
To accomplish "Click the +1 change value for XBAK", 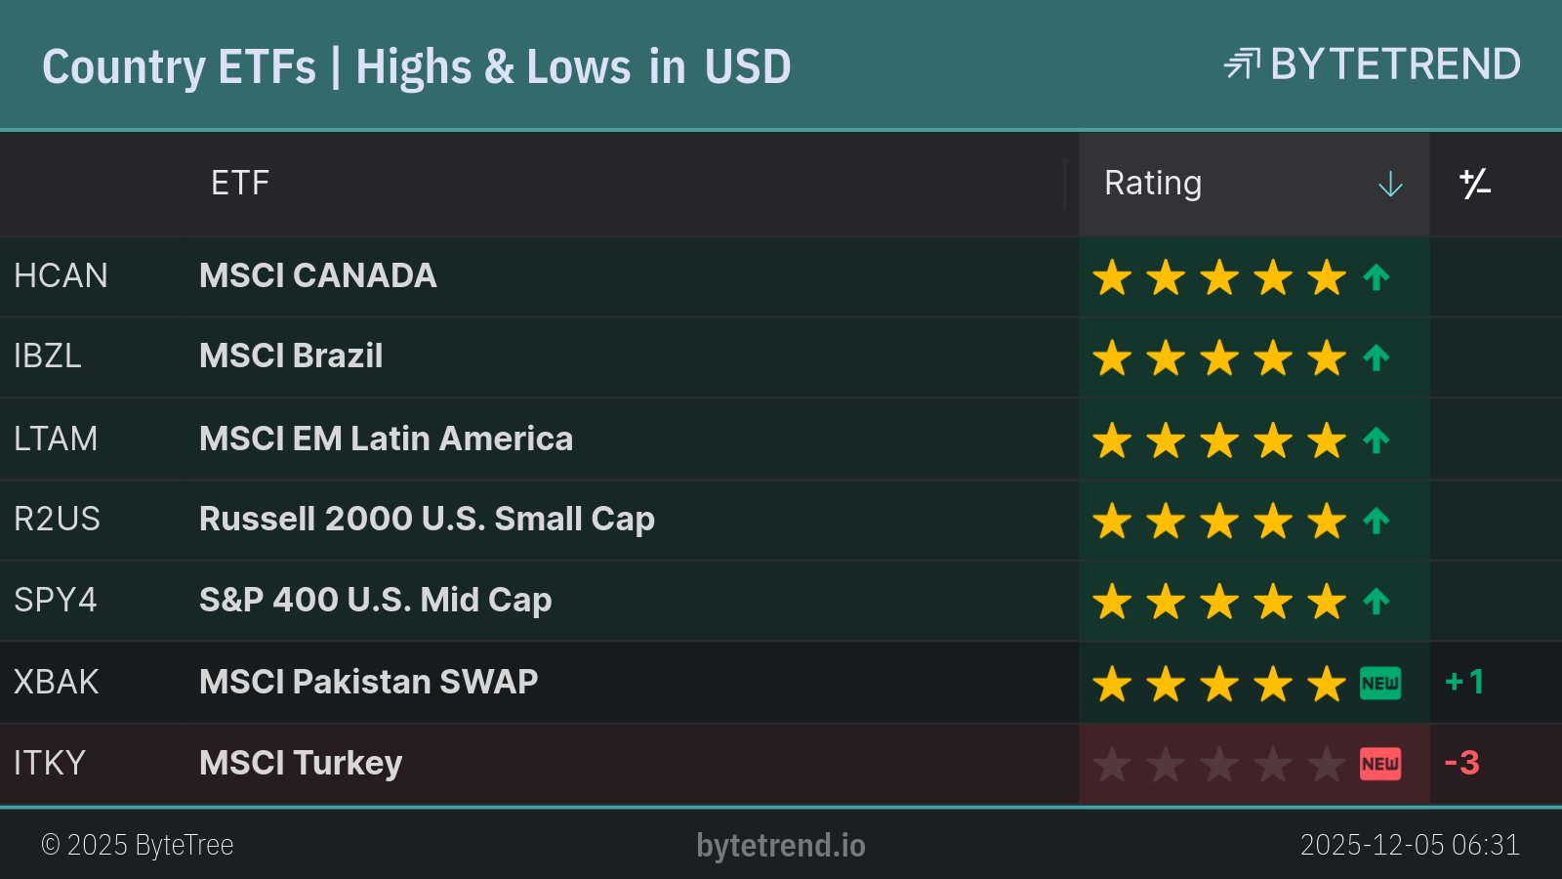I will pos(1464,682).
